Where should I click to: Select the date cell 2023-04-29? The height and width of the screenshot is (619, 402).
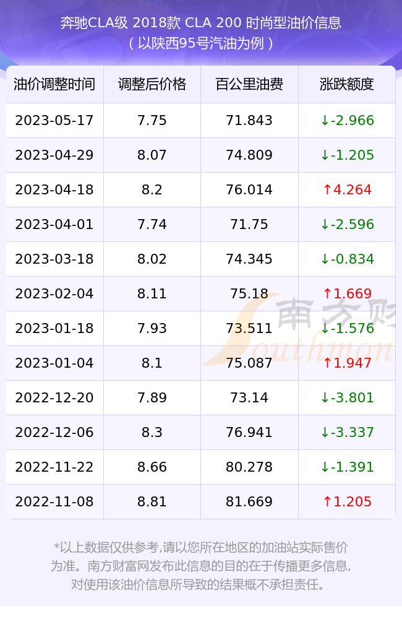(54, 155)
